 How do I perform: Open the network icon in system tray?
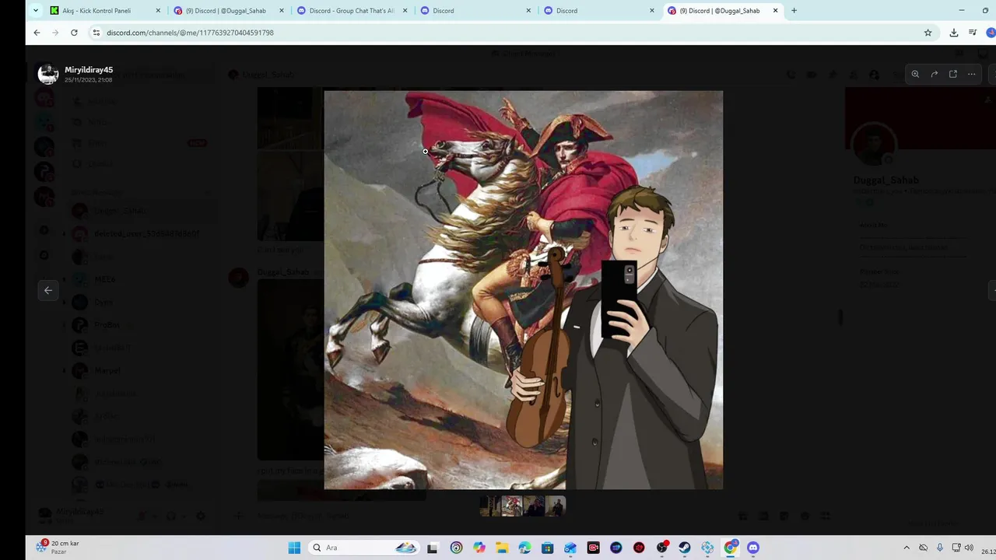pos(956,548)
